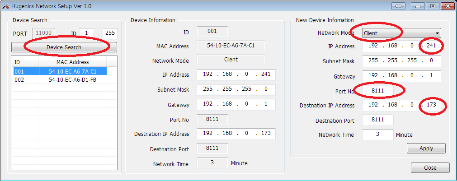Click the Close button at bottom right
Screen dimensions: 457x181
430,167
